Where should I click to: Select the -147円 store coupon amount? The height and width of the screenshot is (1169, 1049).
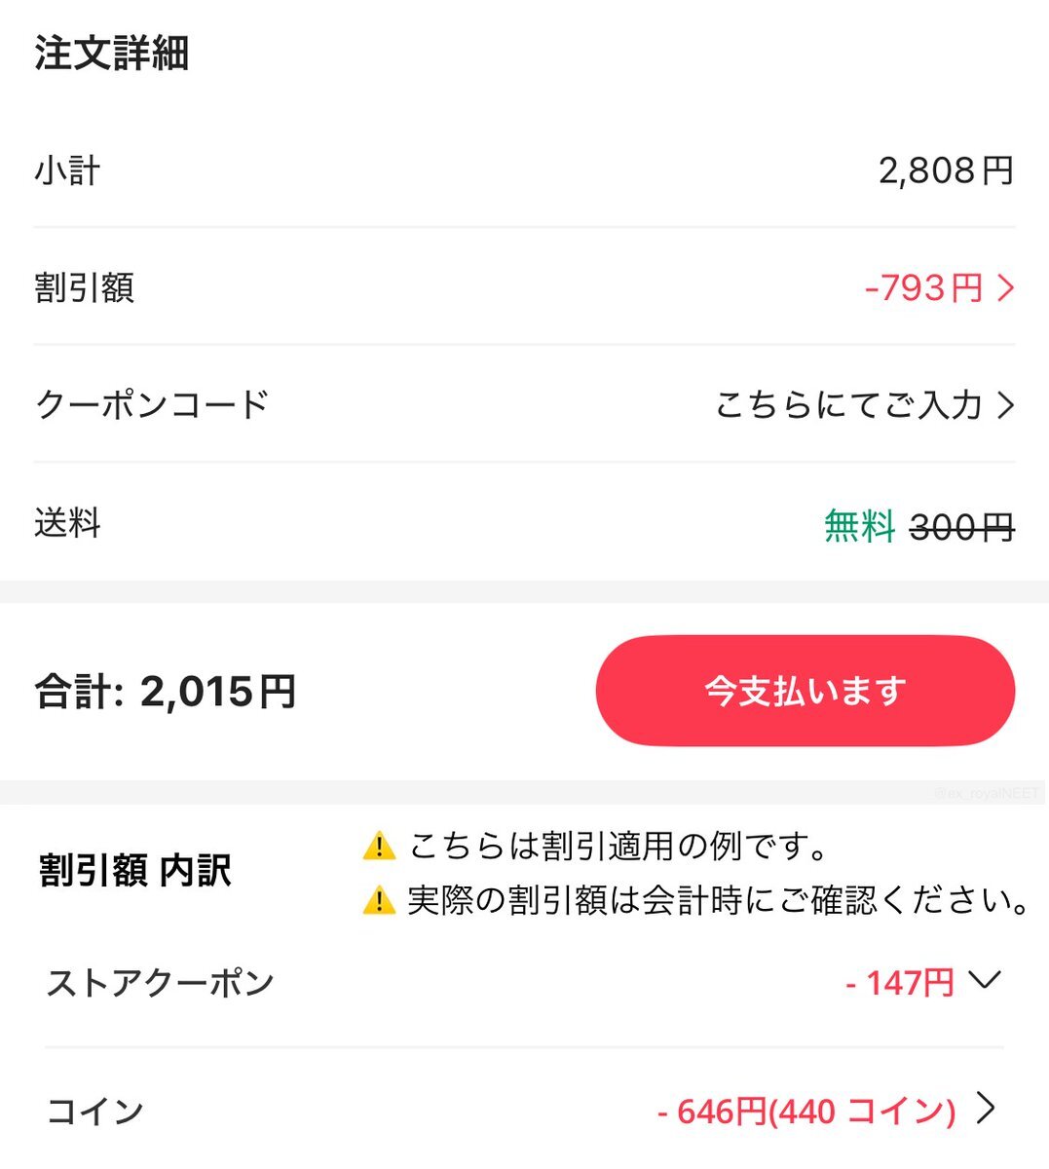click(900, 983)
